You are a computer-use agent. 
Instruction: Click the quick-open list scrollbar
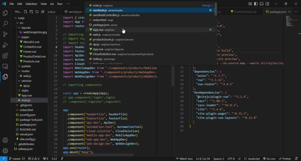[216, 9]
